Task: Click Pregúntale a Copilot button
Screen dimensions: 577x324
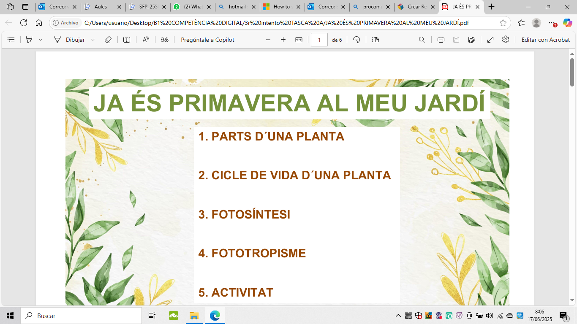Action: (x=207, y=40)
